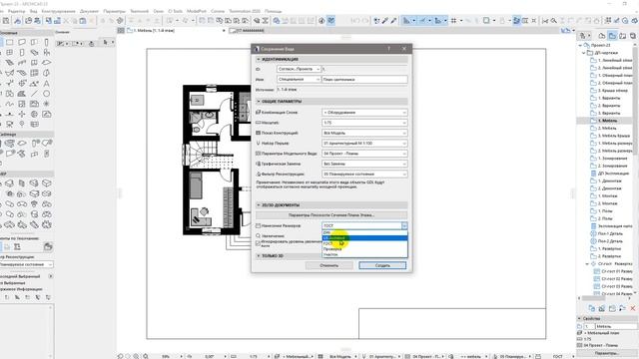Open the ID type dropdown in dialog
Viewport: 639px width, 359px height.
(299, 69)
